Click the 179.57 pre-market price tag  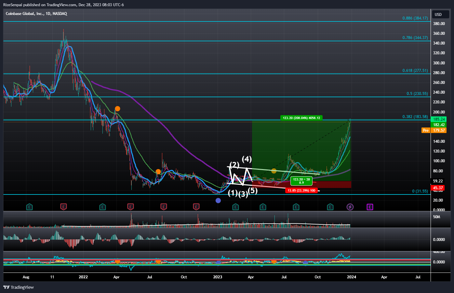439,130
